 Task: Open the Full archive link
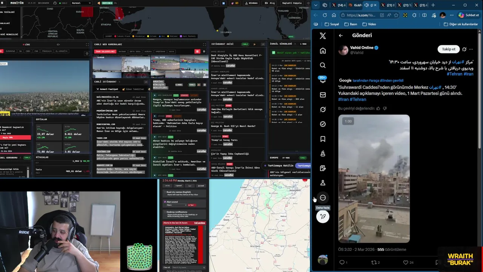click(x=200, y=223)
